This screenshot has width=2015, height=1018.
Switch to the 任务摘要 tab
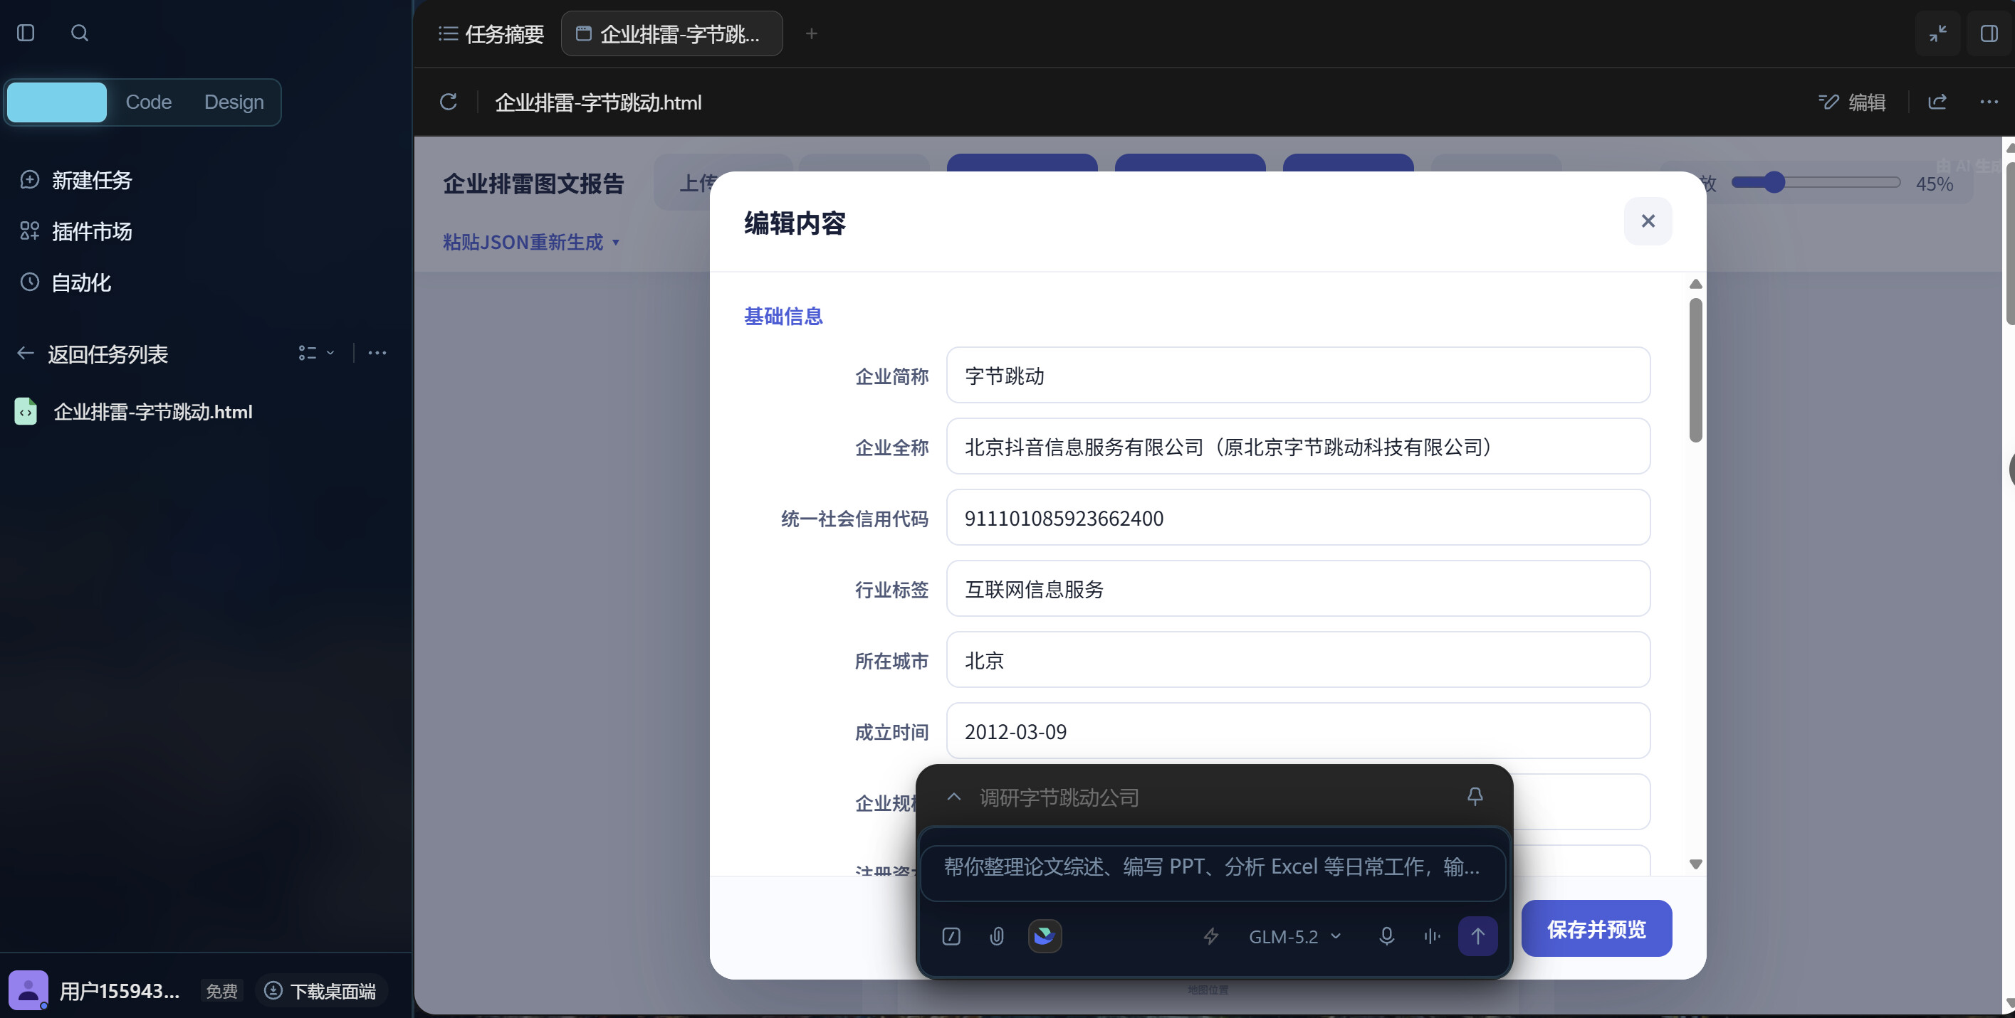click(x=491, y=33)
